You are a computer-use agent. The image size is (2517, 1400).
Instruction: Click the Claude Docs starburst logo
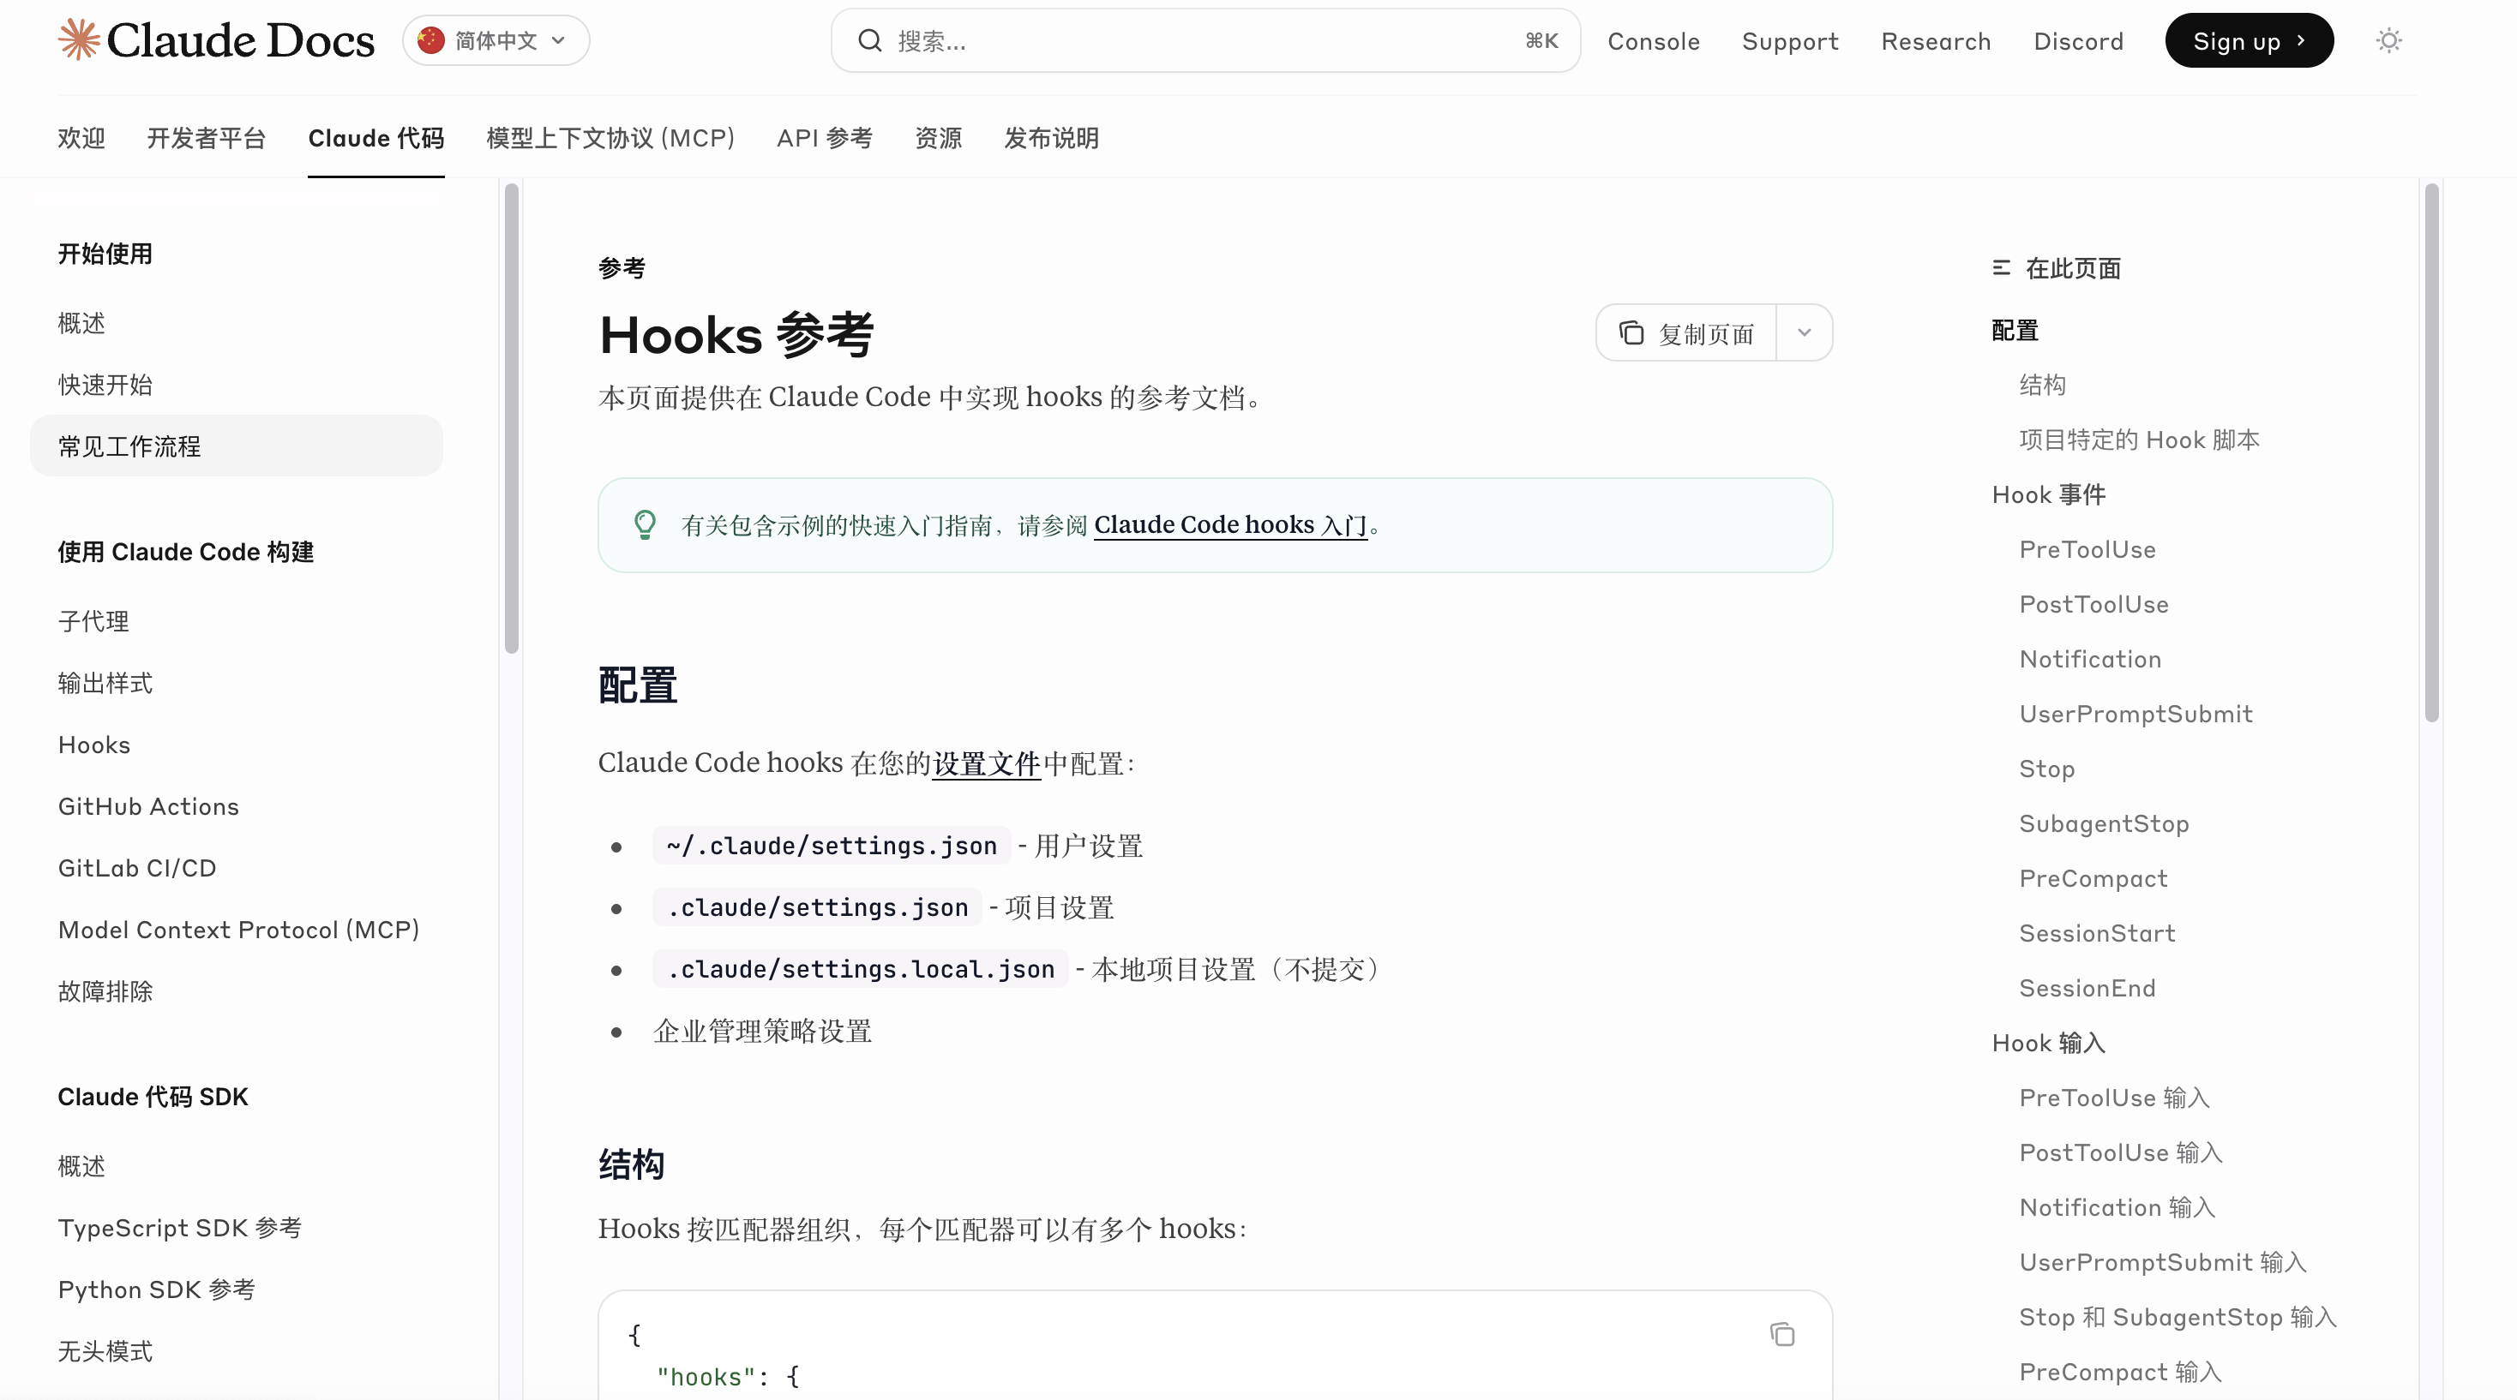coord(78,40)
